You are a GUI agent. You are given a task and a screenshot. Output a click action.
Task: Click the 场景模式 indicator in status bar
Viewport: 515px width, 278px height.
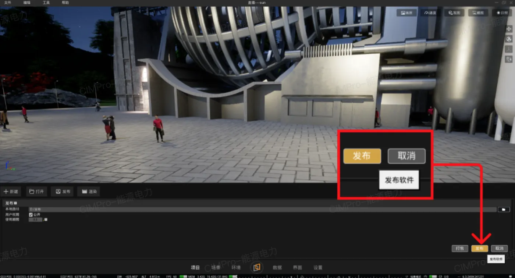pyautogui.click(x=416, y=276)
